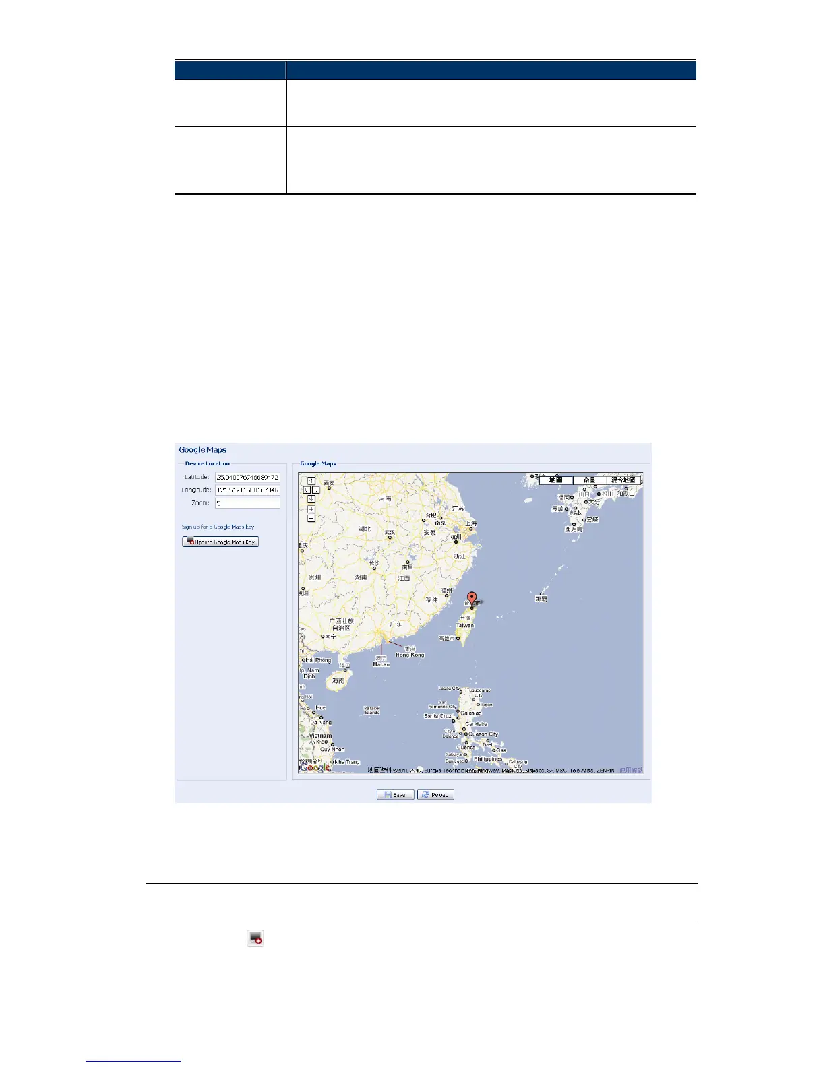Click the Taiwan label on map

[465, 625]
